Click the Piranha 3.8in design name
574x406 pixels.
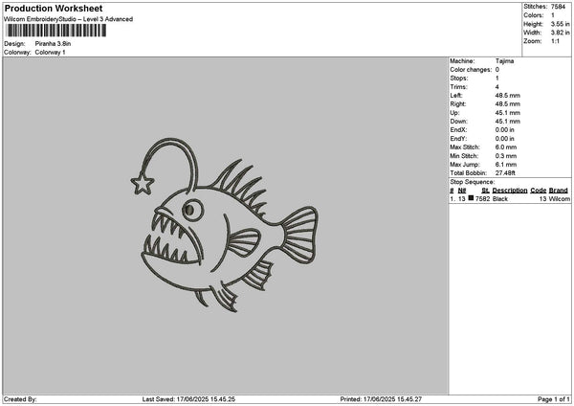pos(53,44)
